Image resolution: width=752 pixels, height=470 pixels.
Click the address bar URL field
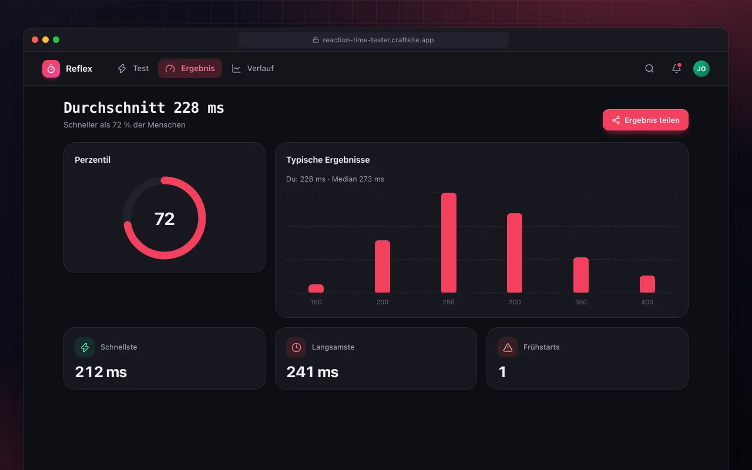tap(374, 40)
